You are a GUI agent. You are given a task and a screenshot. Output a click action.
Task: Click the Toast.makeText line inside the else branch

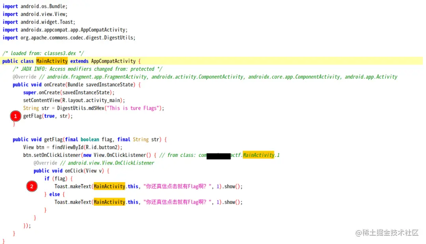[148, 202]
